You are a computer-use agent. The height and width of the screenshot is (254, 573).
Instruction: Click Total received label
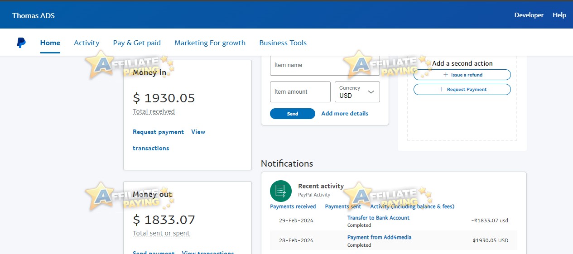[154, 111]
